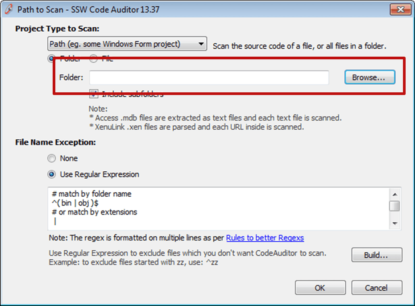
Task: Select the File radio button
Action: [x=94, y=58]
